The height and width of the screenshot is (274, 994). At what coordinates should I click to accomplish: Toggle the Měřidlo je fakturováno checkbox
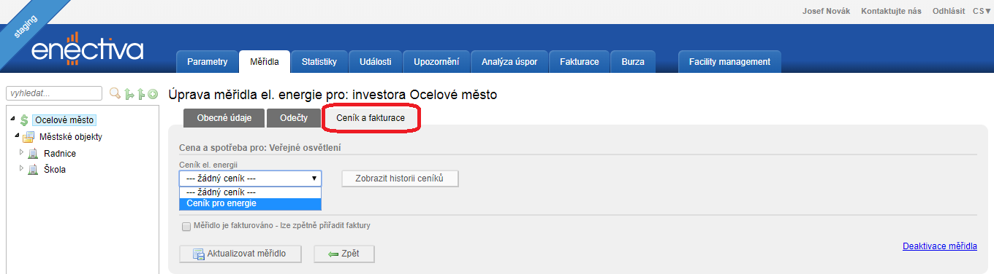coord(186,226)
